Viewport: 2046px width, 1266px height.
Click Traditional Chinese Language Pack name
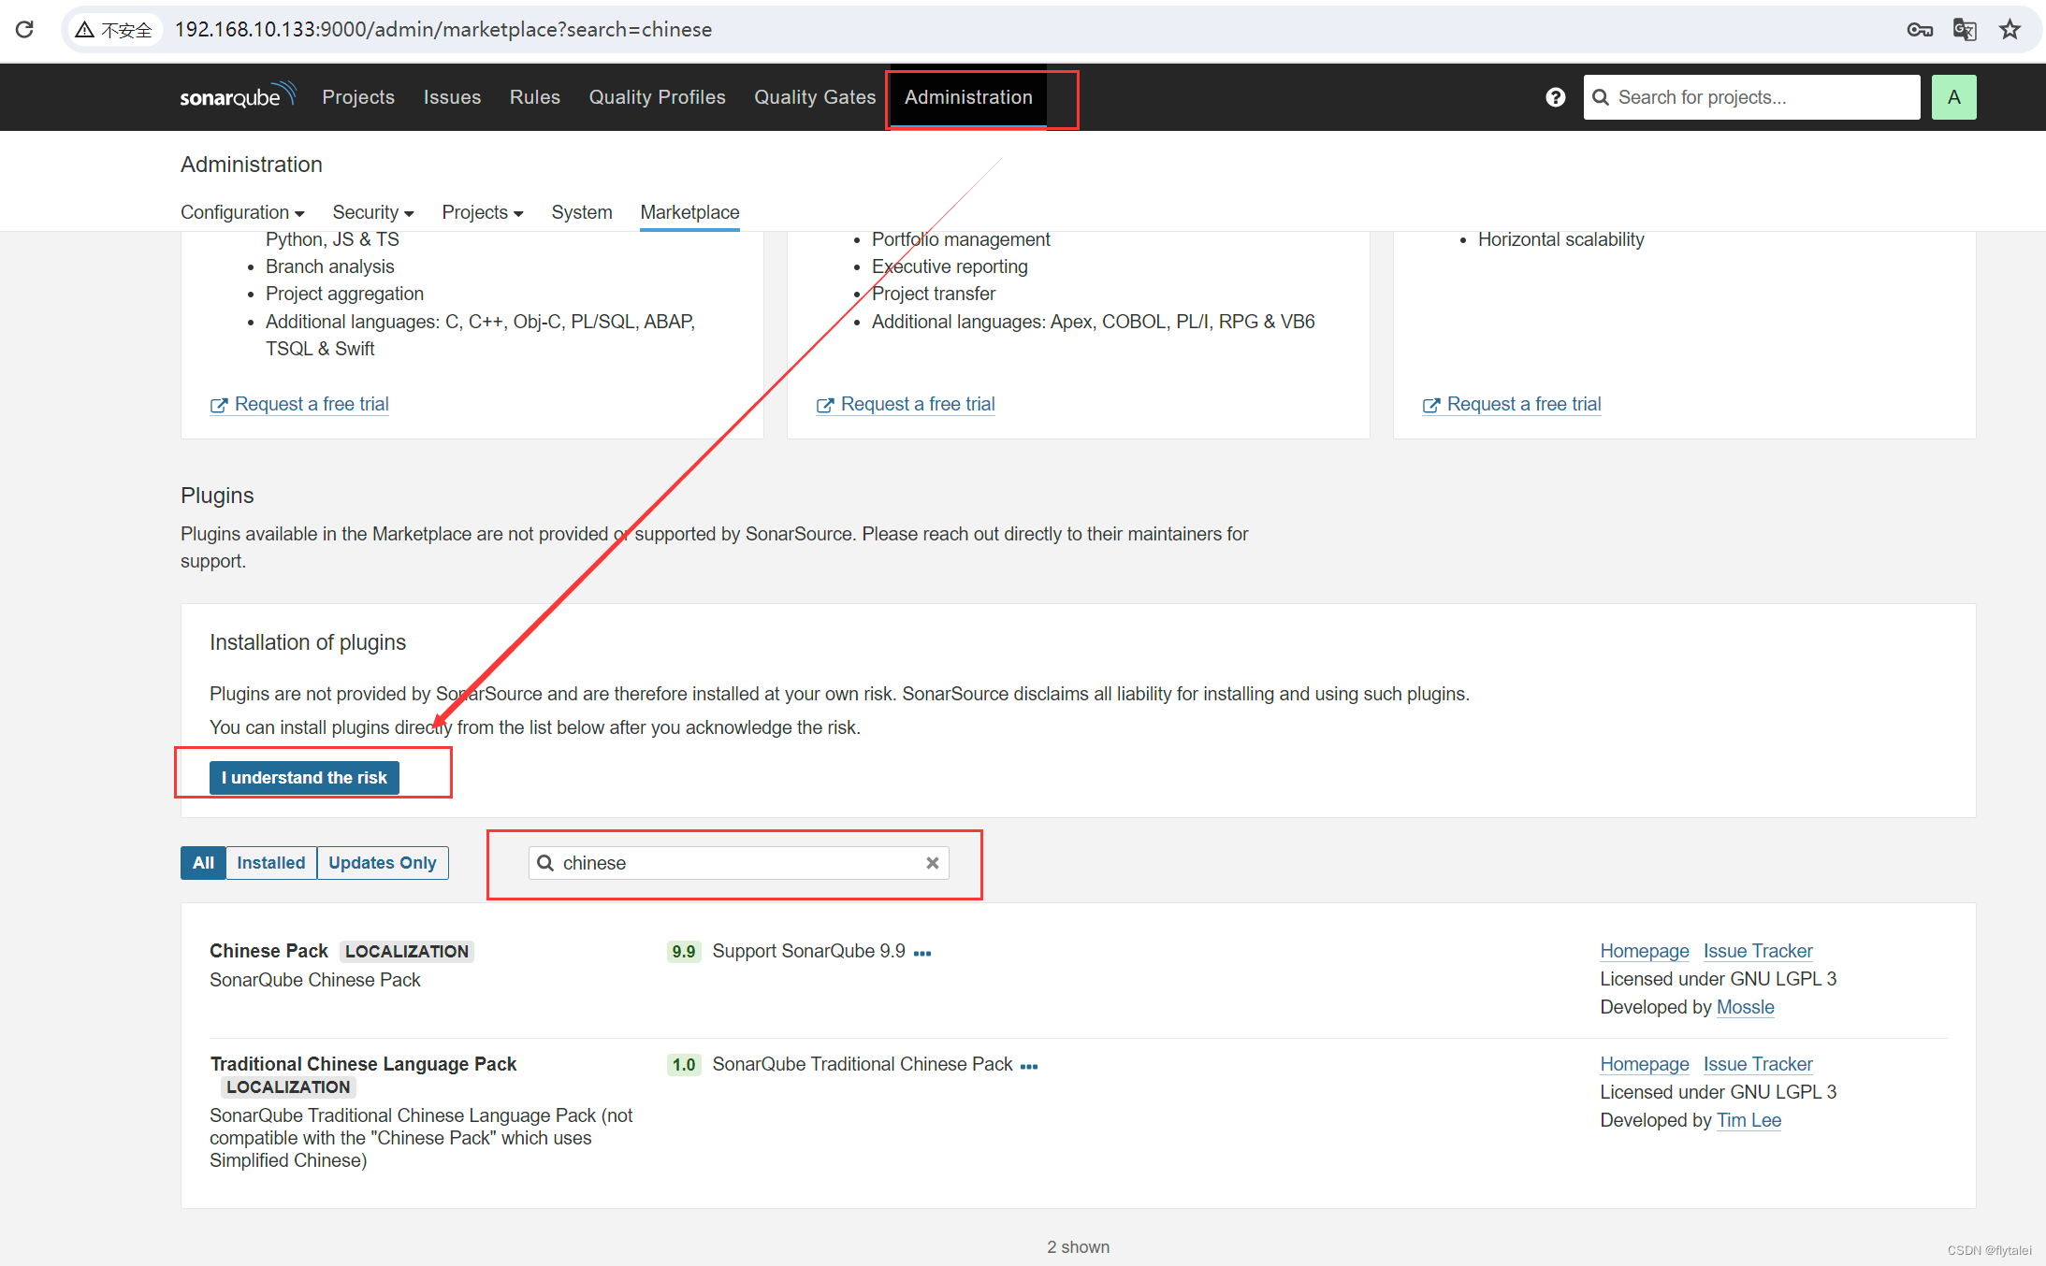tap(363, 1064)
